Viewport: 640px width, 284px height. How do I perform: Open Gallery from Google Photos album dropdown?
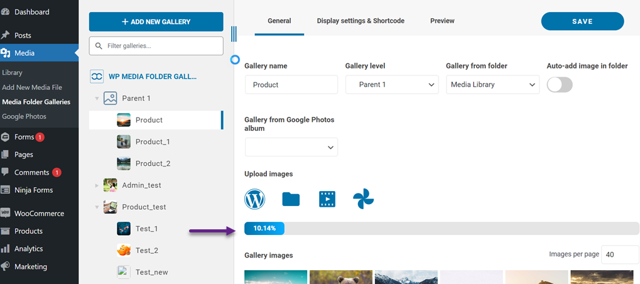[x=291, y=147]
